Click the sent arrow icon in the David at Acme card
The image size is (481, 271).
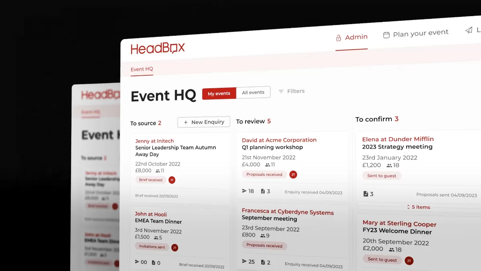pyautogui.click(x=245, y=191)
